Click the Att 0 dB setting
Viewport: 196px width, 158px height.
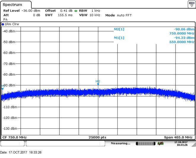(22, 15)
